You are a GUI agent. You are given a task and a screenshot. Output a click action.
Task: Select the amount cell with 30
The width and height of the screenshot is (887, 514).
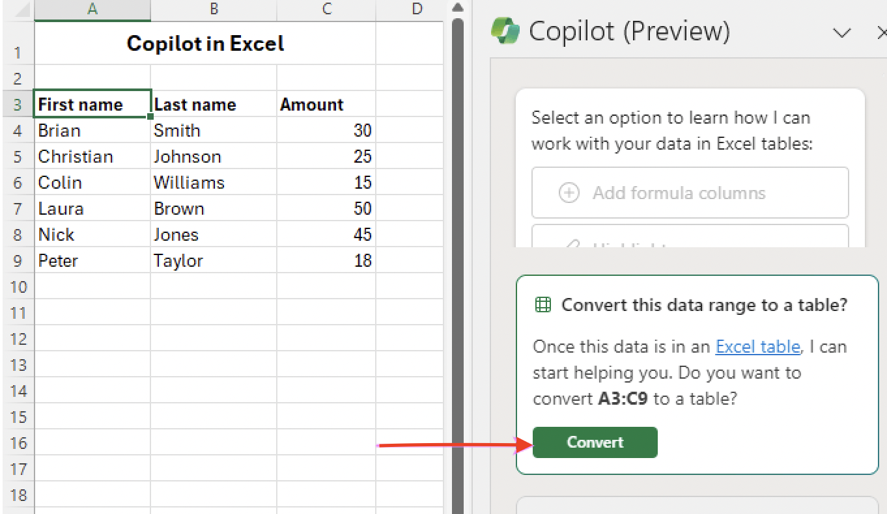pyautogui.click(x=326, y=130)
